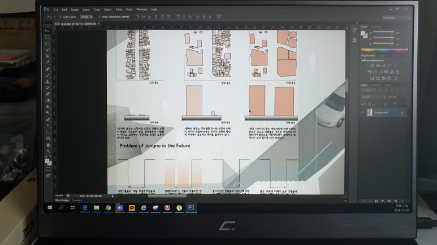Viewport: 437px width, 245px height.
Task: Switch to the Channels tab
Action: click(x=375, y=86)
